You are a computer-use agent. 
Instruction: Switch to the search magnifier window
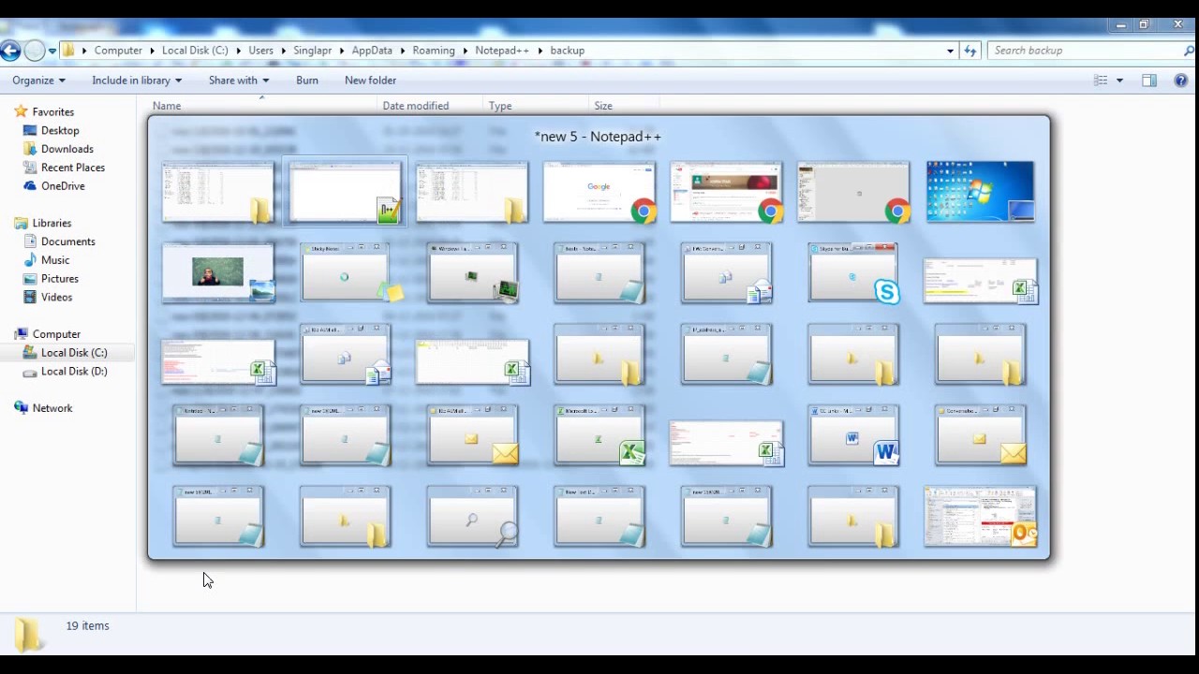click(472, 516)
